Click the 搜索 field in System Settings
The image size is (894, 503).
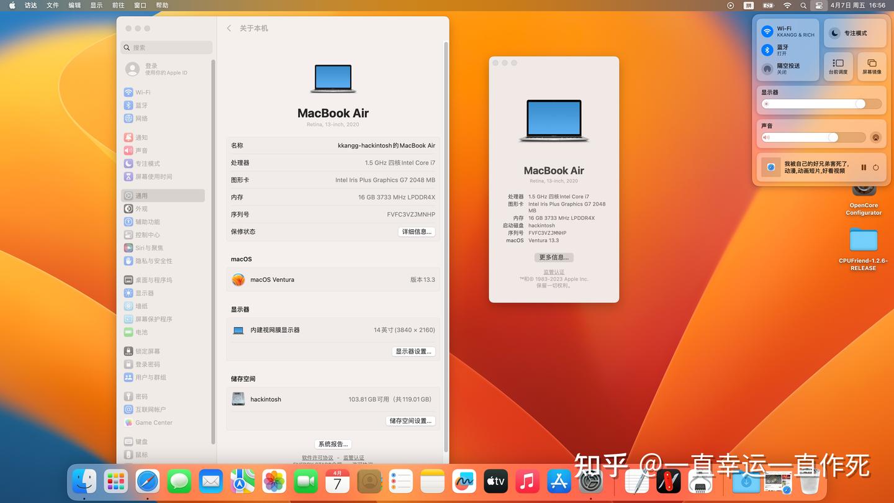click(166, 47)
